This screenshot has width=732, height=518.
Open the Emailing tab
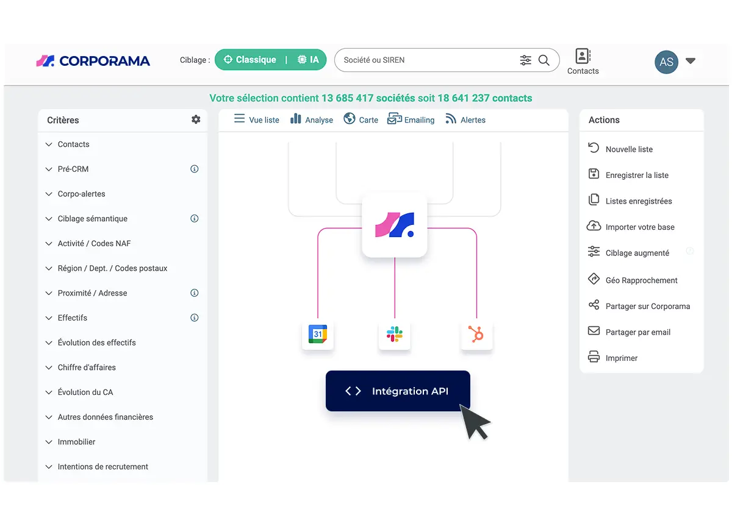(x=411, y=119)
